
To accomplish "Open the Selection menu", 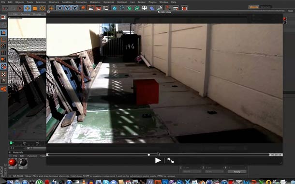I will coord(41,2).
